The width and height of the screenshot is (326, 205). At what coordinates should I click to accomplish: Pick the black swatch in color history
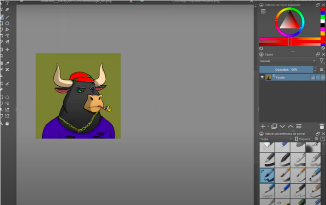click(322, 25)
